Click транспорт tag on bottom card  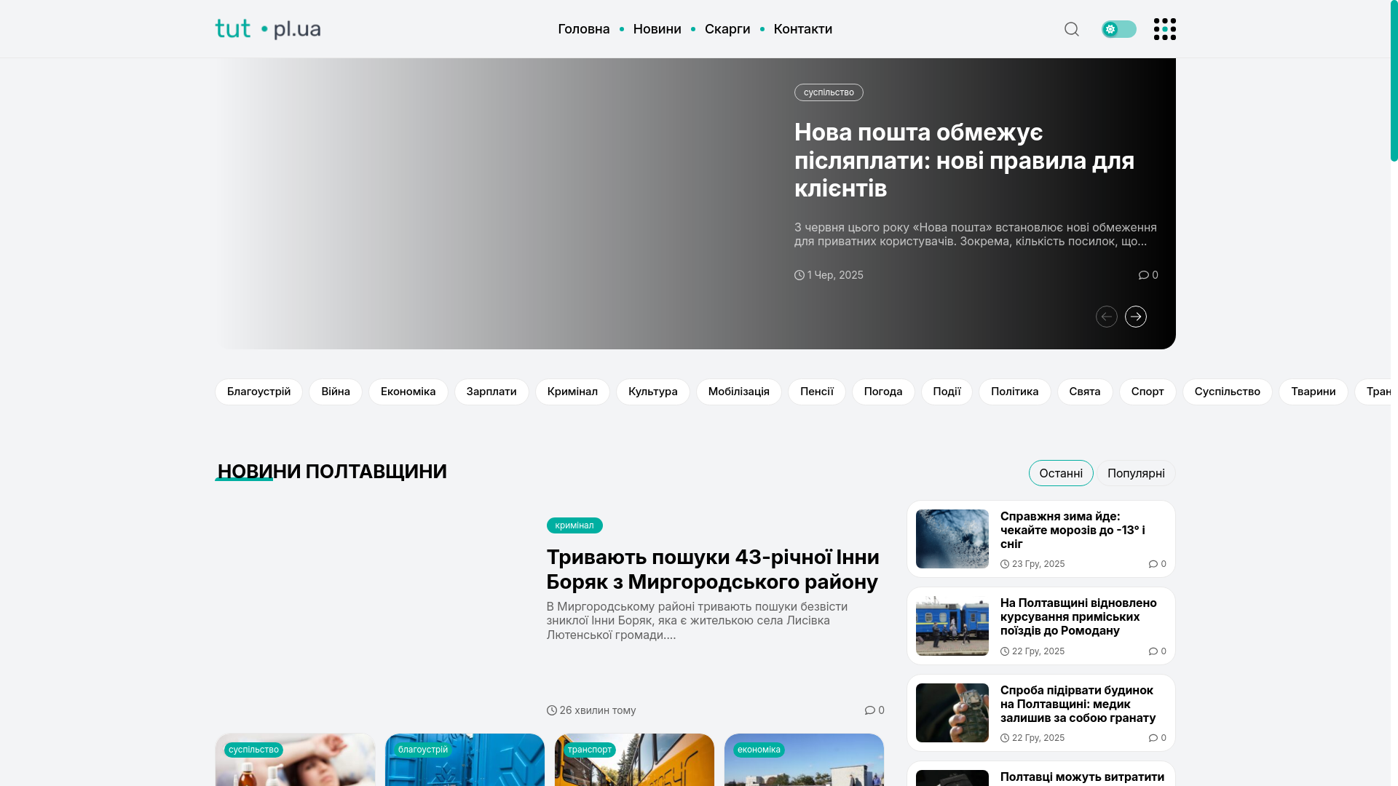[590, 750]
